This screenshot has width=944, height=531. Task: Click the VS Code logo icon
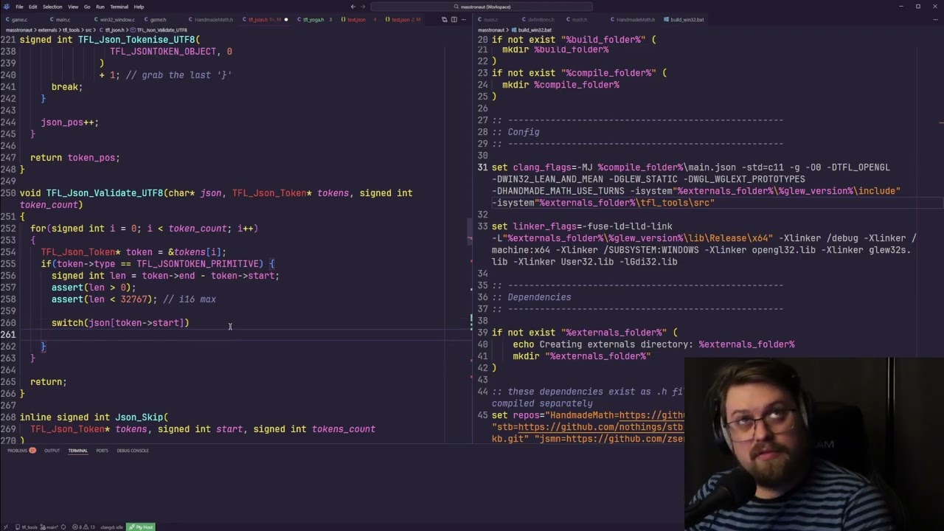[7, 7]
